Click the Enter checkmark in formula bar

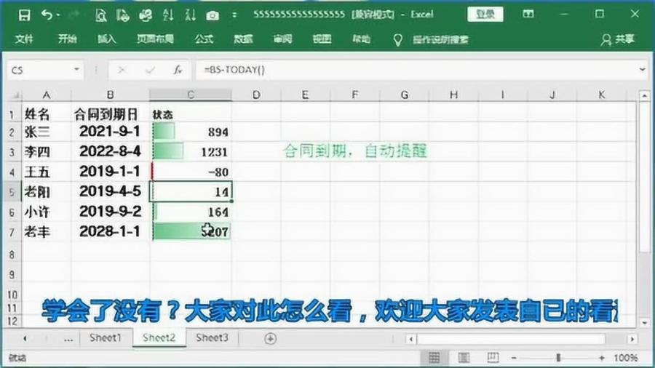point(150,70)
